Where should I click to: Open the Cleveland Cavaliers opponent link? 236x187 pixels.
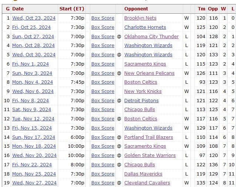click(147, 183)
